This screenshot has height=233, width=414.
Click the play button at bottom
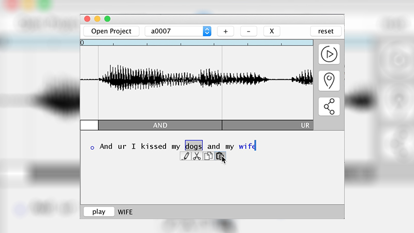99,212
